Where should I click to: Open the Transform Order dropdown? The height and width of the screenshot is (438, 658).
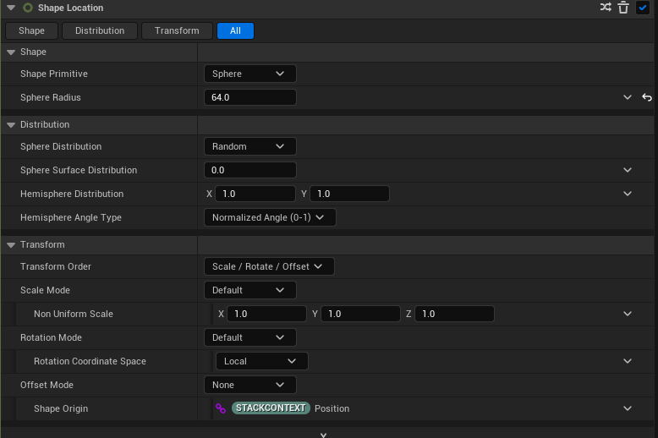point(269,266)
